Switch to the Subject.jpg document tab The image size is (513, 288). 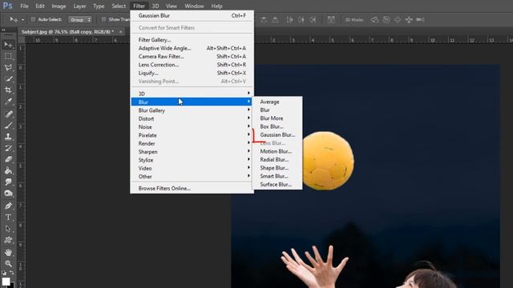[67, 32]
